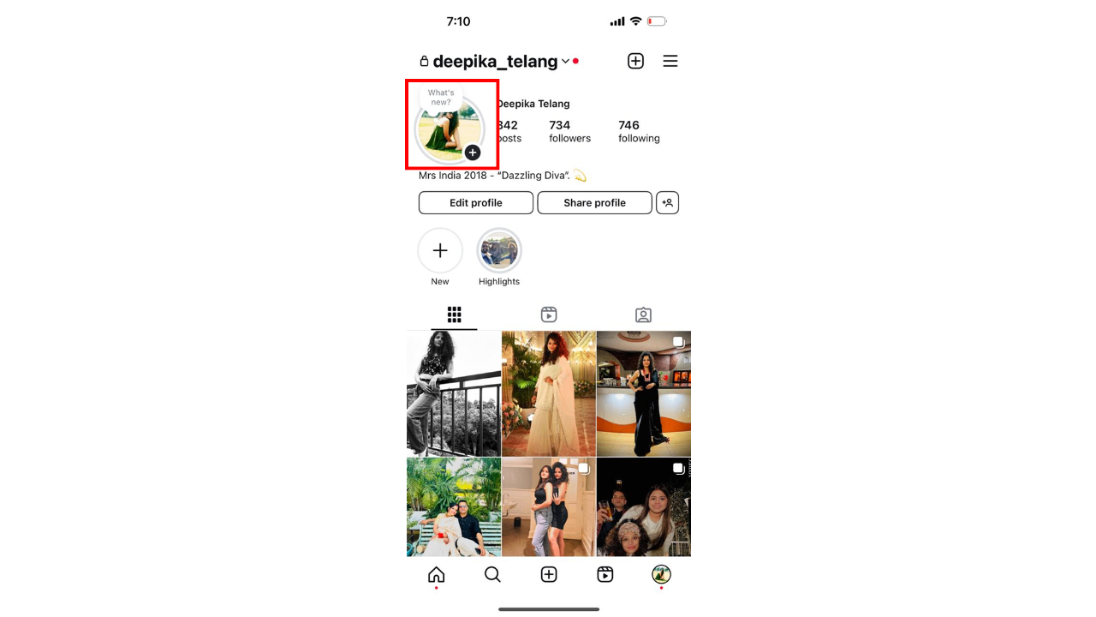Screen dimensions: 1096x617
Task: Switch to the tagged photos tab
Action: point(643,314)
